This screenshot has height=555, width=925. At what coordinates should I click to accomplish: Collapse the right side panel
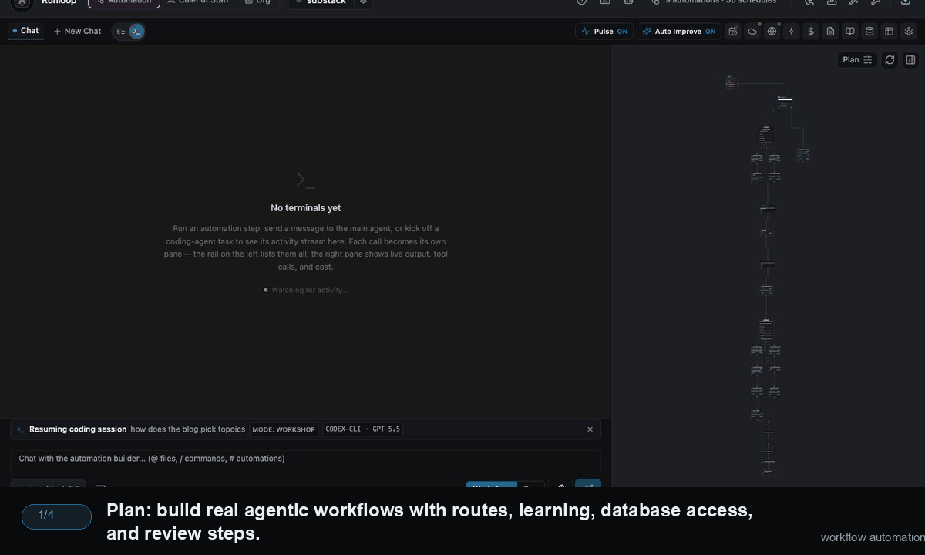pyautogui.click(x=910, y=60)
